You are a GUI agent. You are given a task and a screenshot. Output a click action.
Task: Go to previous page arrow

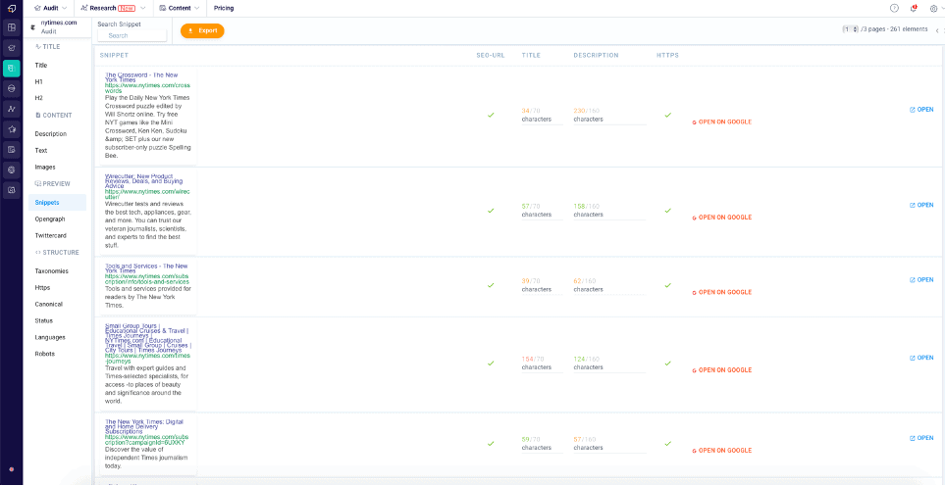937,30
